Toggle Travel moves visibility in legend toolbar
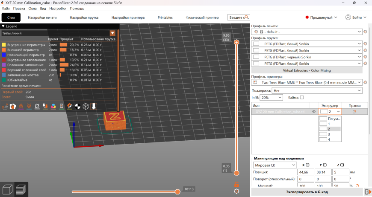The width and height of the screenshot is (372, 197). pos(5,107)
